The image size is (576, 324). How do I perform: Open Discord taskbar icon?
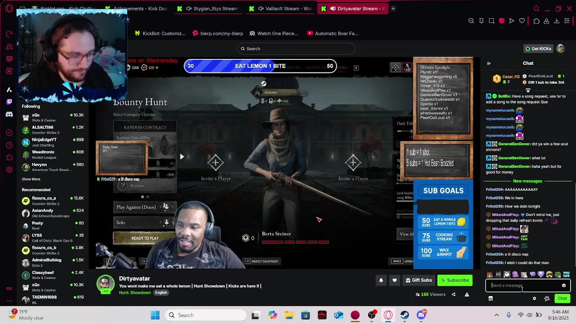point(421,315)
